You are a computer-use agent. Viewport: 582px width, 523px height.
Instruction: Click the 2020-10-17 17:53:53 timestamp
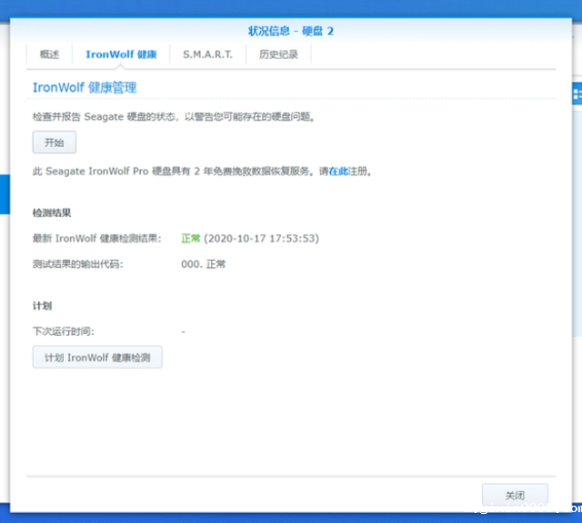tap(262, 239)
